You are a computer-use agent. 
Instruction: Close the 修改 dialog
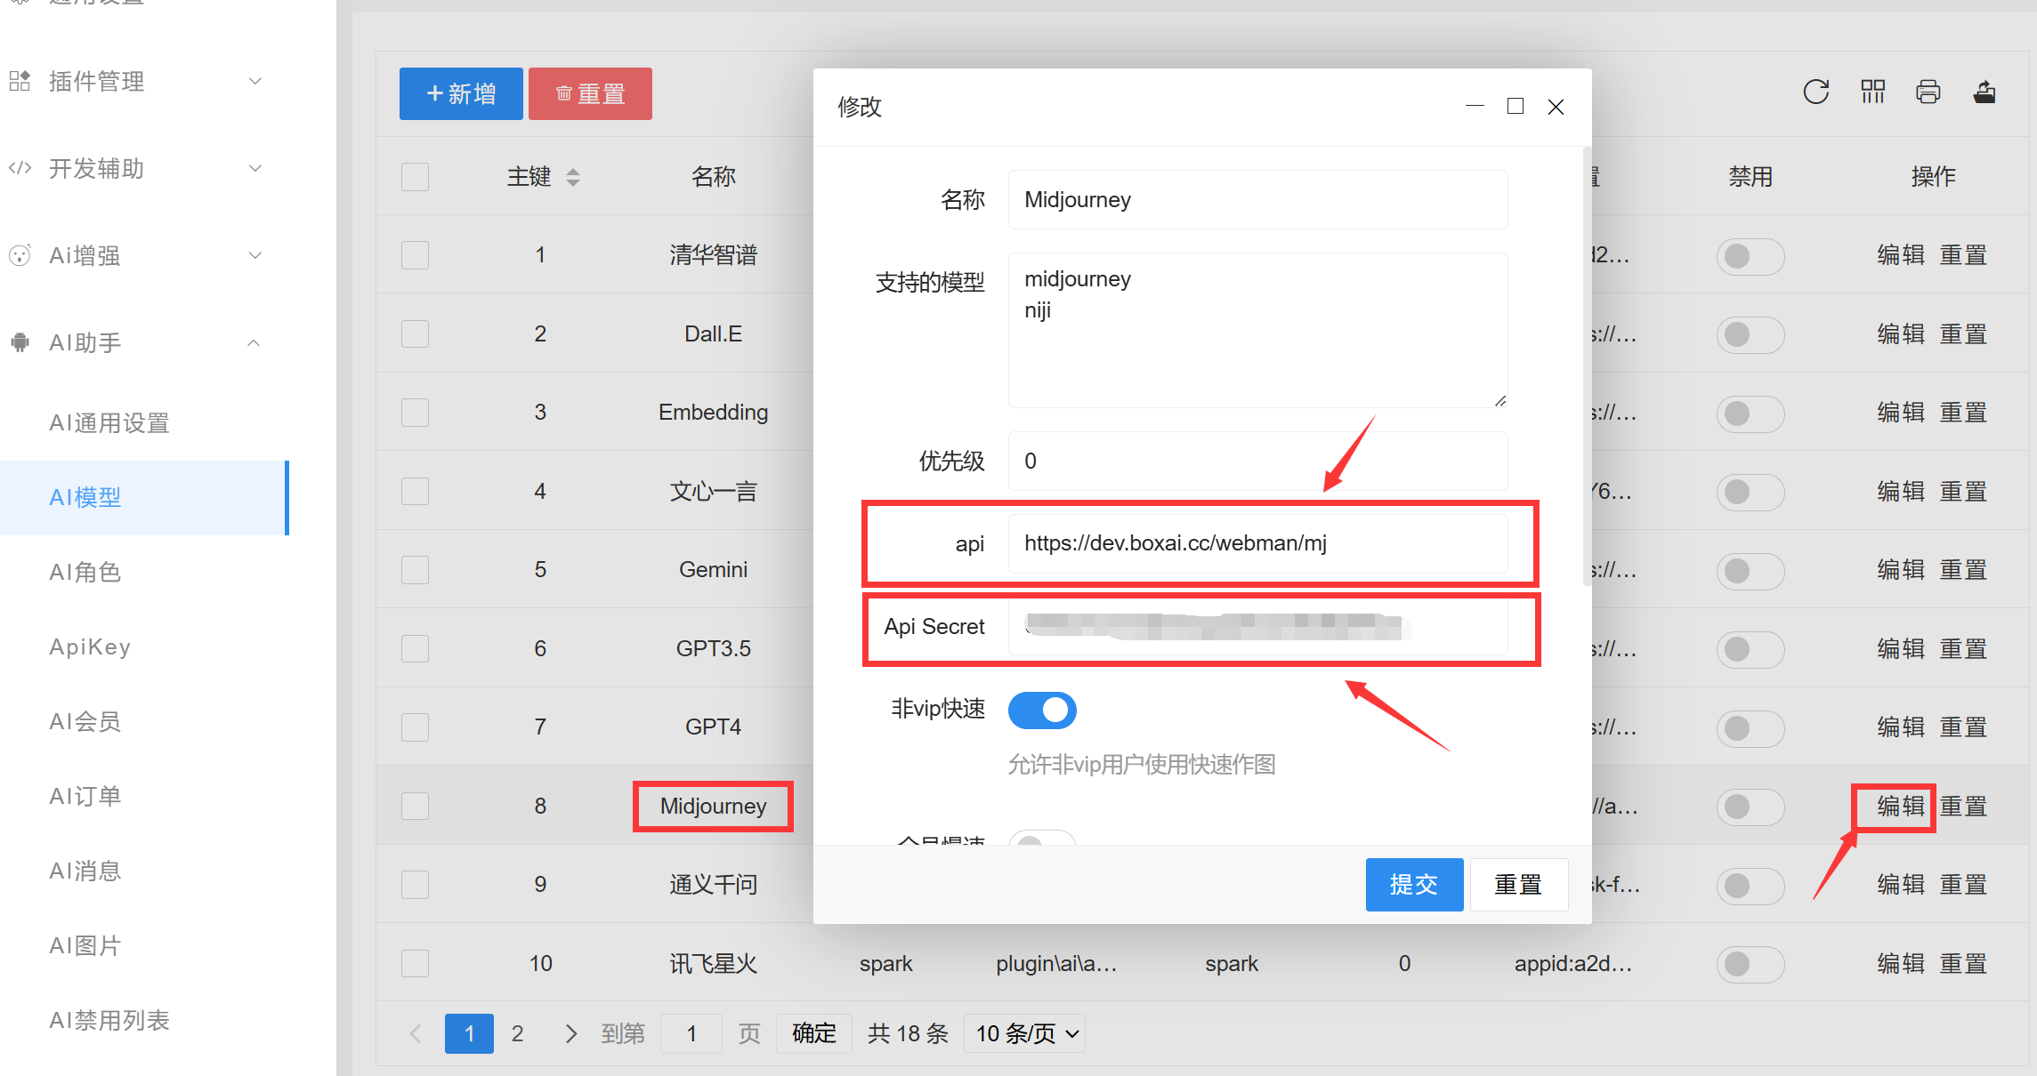[1556, 107]
